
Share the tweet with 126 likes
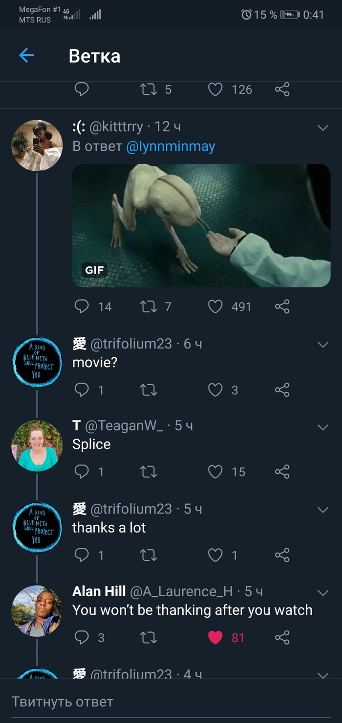[282, 90]
